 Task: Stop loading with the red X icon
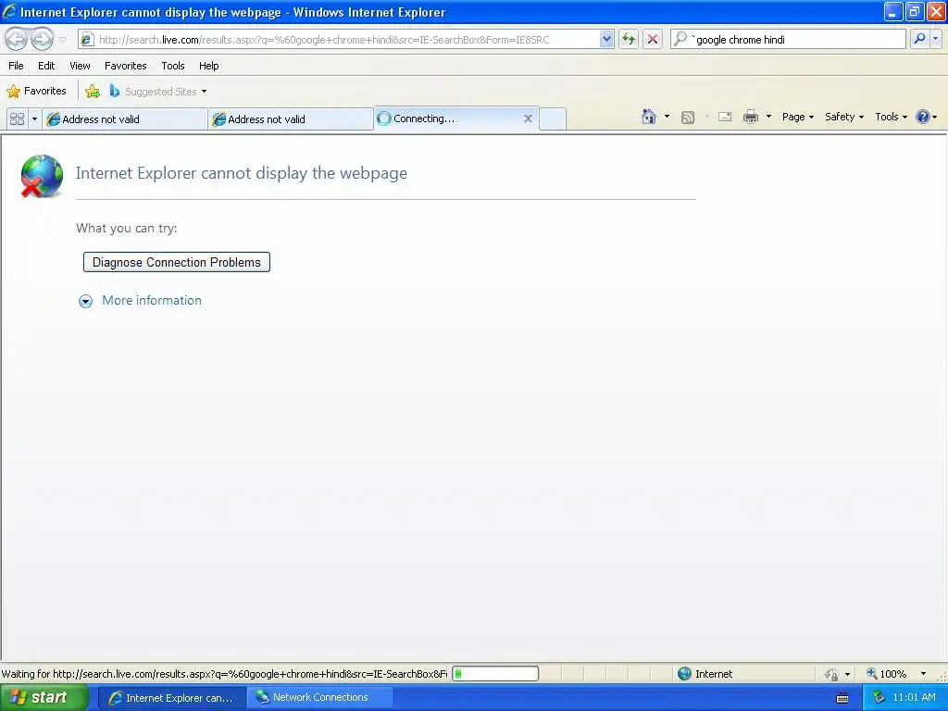653,40
